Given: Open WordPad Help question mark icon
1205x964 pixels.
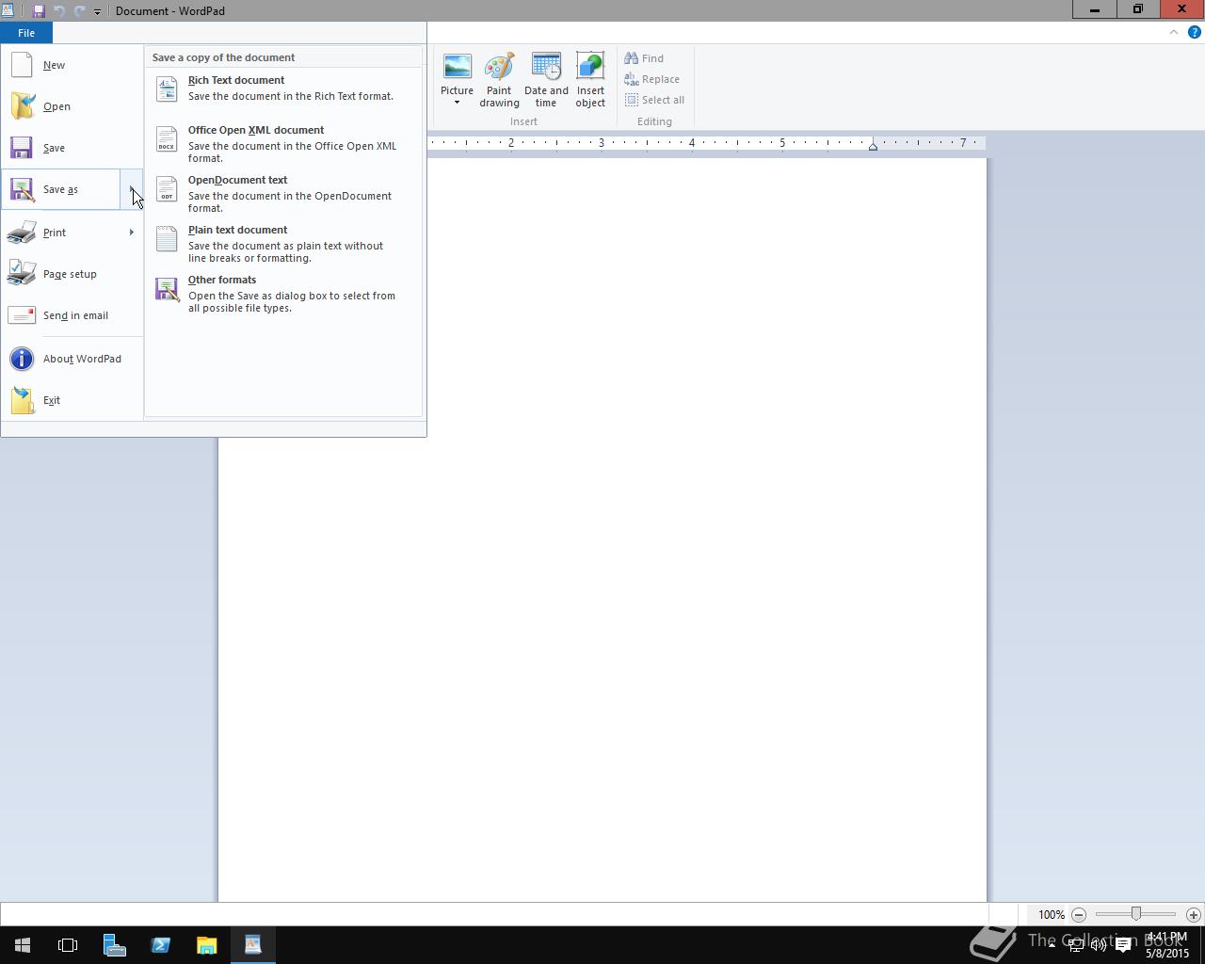Looking at the screenshot, I should pyautogui.click(x=1195, y=32).
